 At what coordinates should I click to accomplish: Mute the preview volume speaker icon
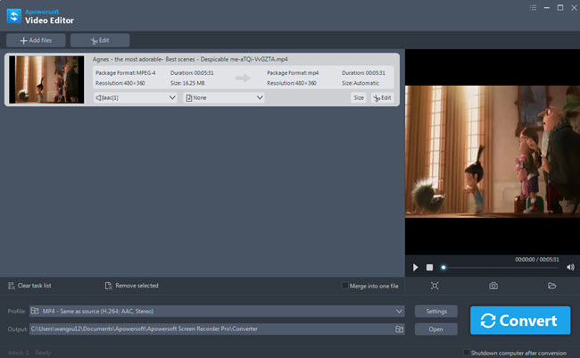570,267
